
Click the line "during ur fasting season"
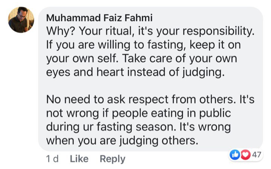tap(139, 127)
